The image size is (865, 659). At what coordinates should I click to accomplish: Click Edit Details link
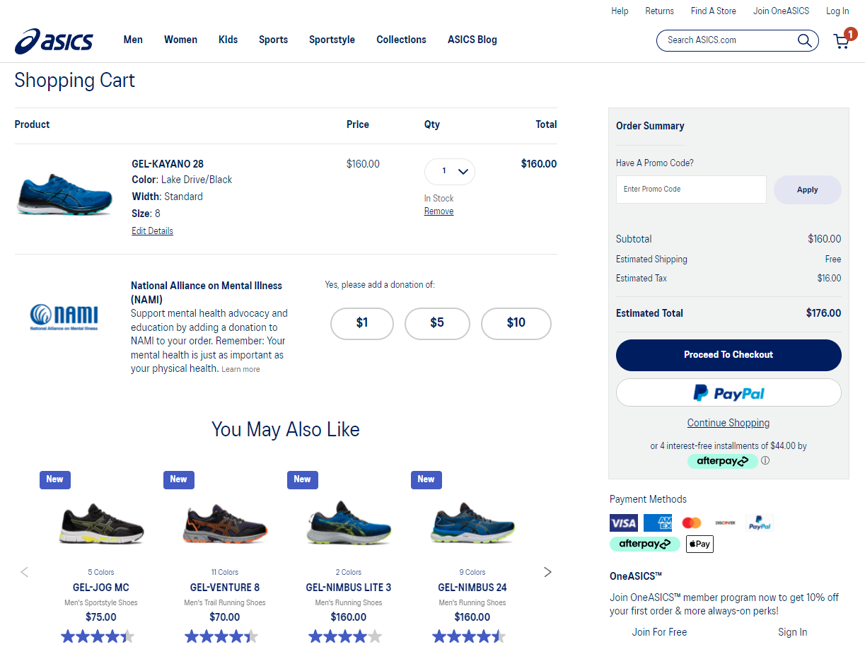pyautogui.click(x=152, y=231)
